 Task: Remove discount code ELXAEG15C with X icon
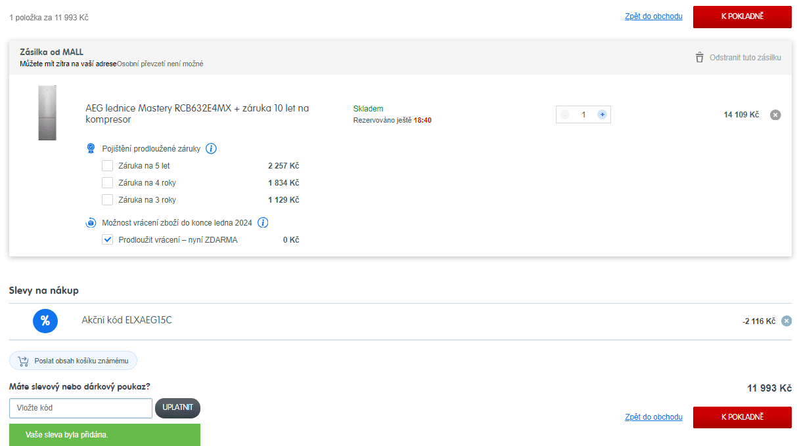point(786,321)
